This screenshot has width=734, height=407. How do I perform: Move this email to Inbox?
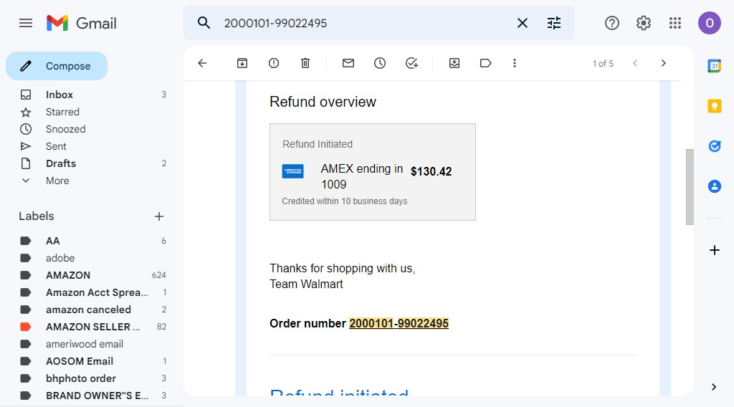coord(454,63)
